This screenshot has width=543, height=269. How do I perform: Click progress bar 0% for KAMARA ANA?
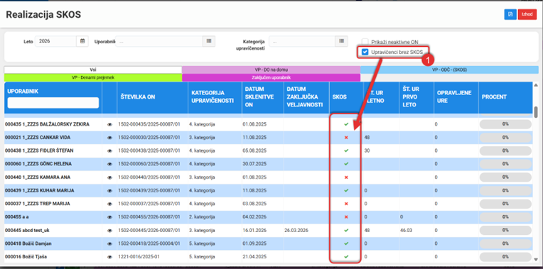click(505, 177)
